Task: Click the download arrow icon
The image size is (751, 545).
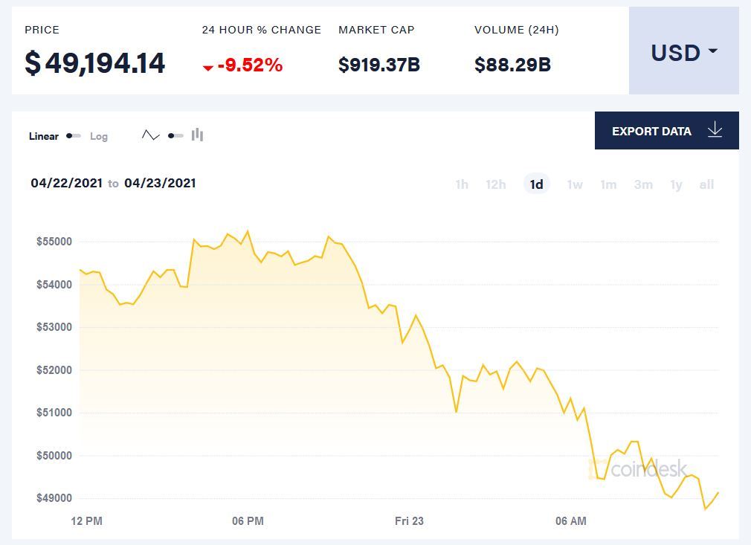Action: click(715, 130)
